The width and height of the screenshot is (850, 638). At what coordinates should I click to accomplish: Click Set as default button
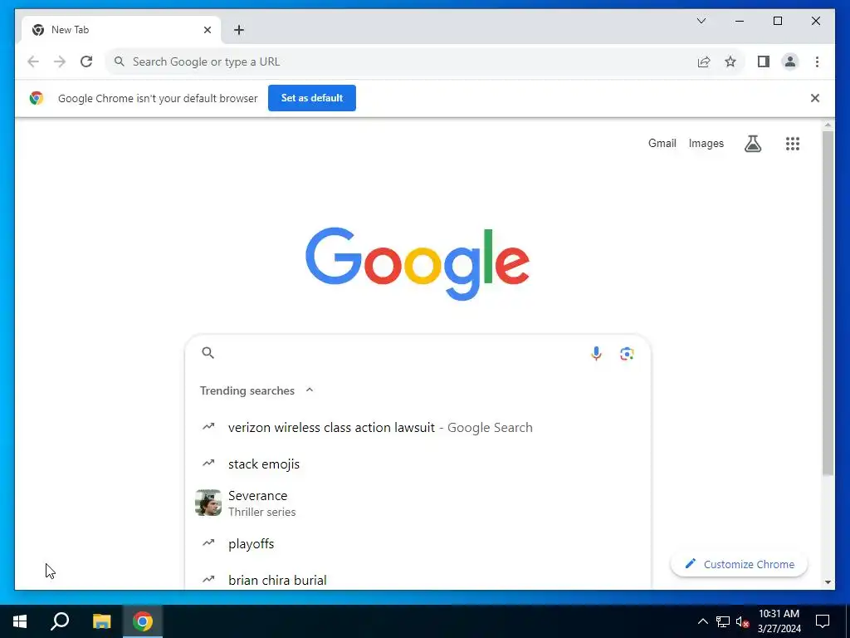pyautogui.click(x=312, y=98)
